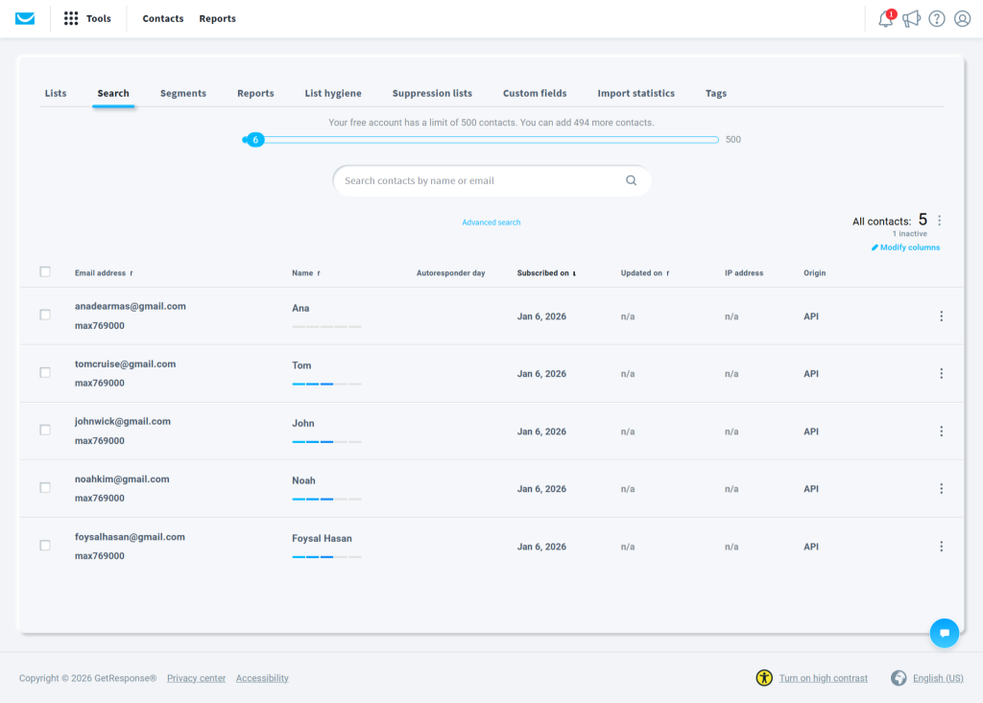The width and height of the screenshot is (983, 703).
Task: Open actions menu for noahkim@gmail.com
Action: [x=941, y=489]
